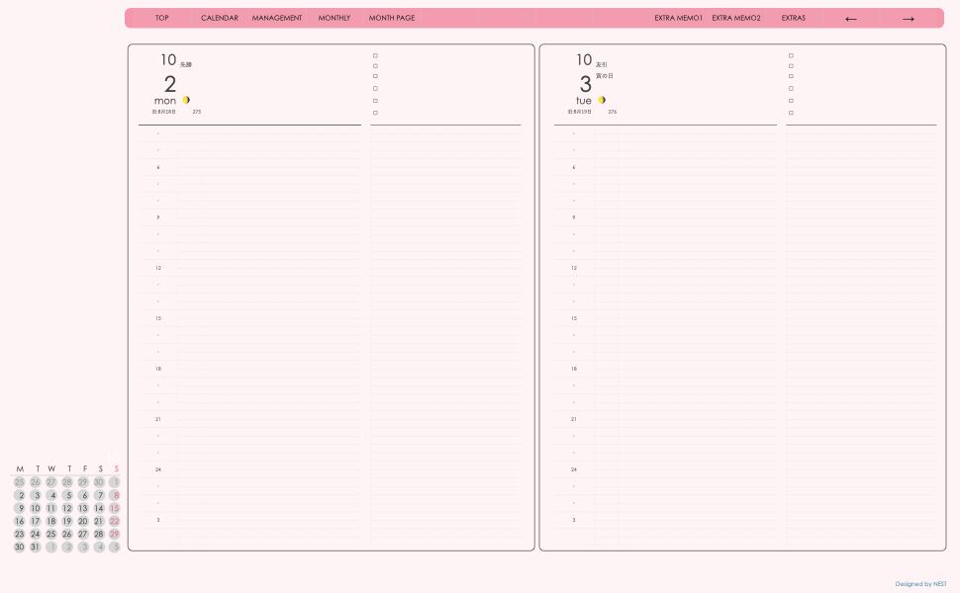Viewport: 960px width, 593px height.
Task: Click the 'mon' weekday label
Action: point(165,100)
